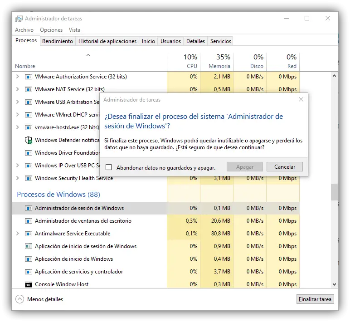Click Aplicación de inicio de Windows icon
The image size is (350, 322).
click(x=29, y=259)
